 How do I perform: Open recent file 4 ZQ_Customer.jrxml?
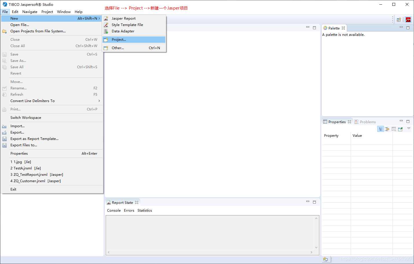(x=52, y=181)
